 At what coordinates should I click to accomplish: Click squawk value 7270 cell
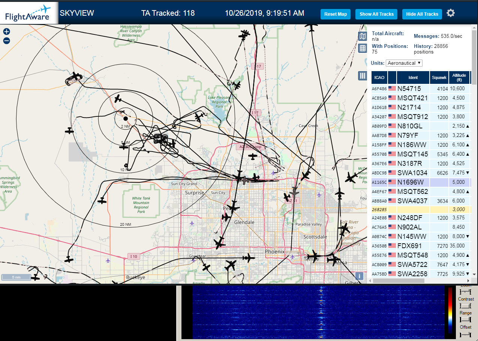[439, 246]
